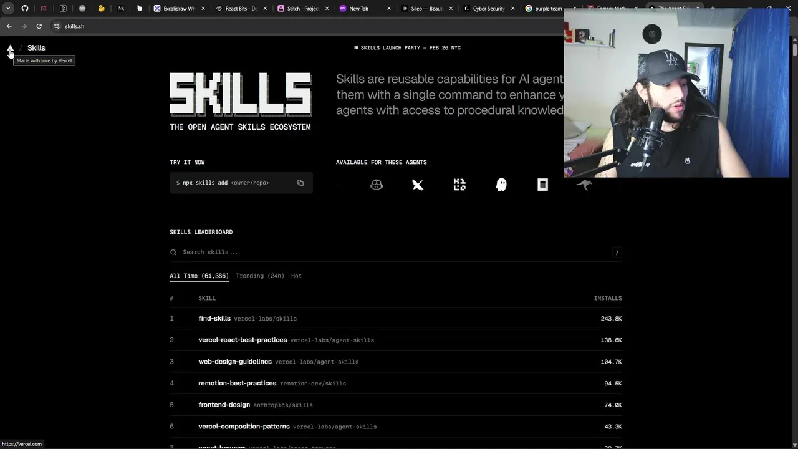This screenshot has width=798, height=449.
Task: Expand the tab search dropdown arrow
Action: [7, 9]
